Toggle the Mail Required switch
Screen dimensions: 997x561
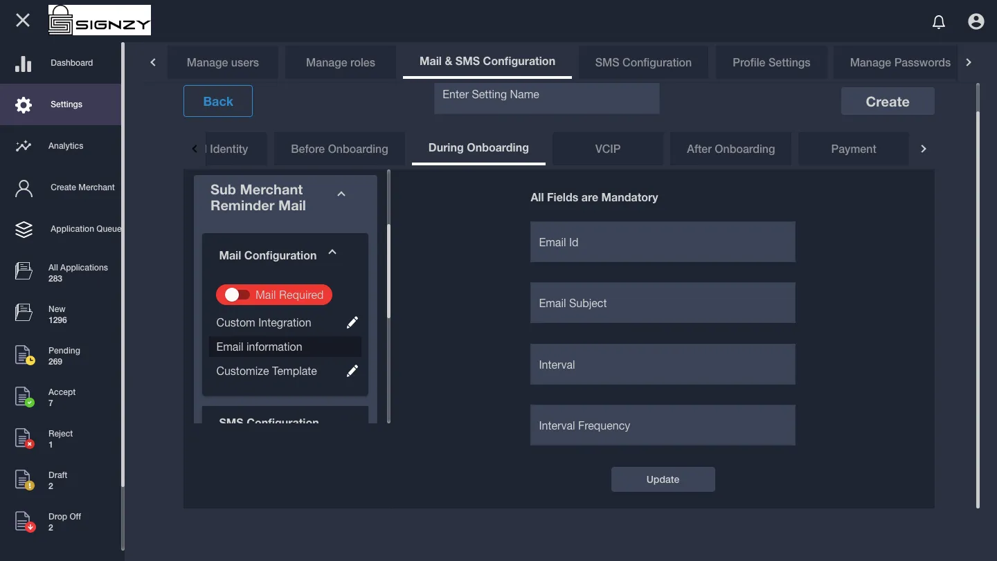pos(237,295)
